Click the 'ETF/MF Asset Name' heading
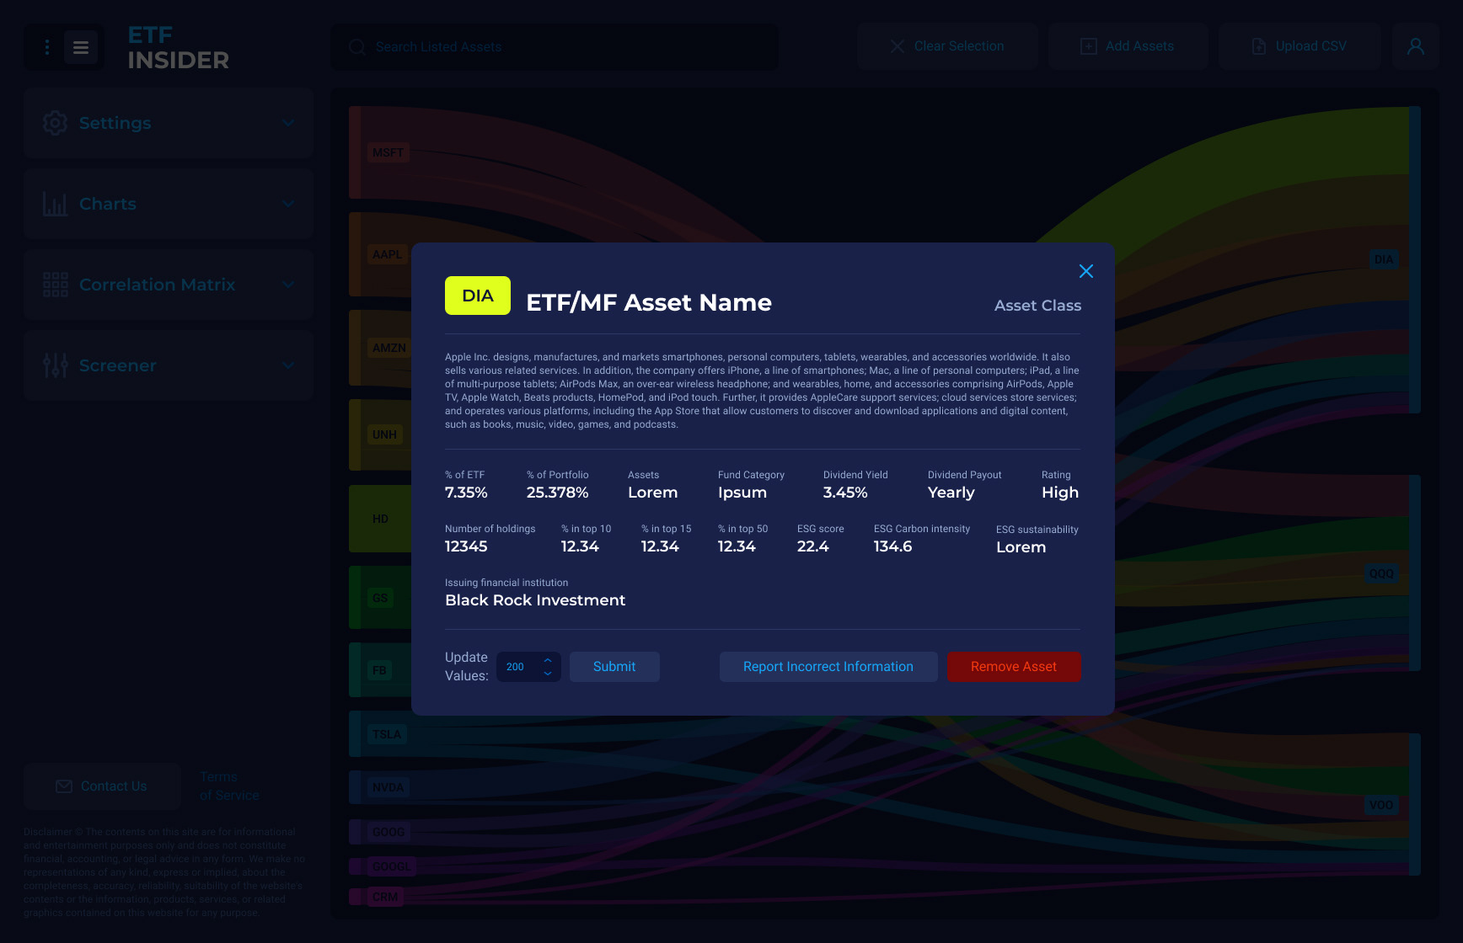Image resolution: width=1463 pixels, height=943 pixels. pos(649,303)
